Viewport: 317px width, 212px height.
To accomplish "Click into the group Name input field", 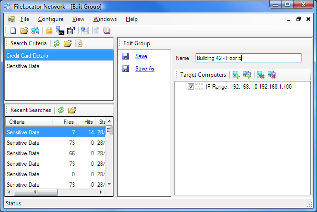I will (x=248, y=58).
